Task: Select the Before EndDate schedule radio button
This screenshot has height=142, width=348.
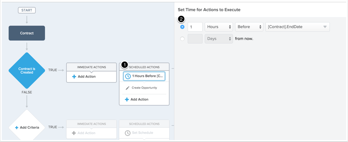Action: coord(182,27)
